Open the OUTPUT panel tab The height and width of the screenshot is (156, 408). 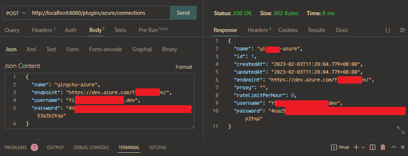(55, 147)
